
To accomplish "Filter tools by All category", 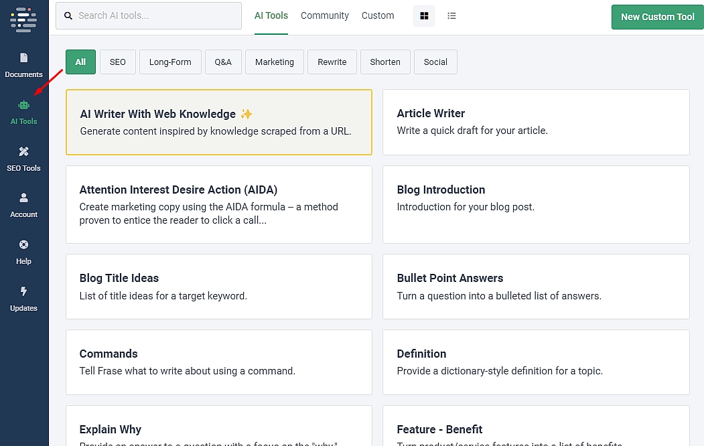I will (80, 62).
